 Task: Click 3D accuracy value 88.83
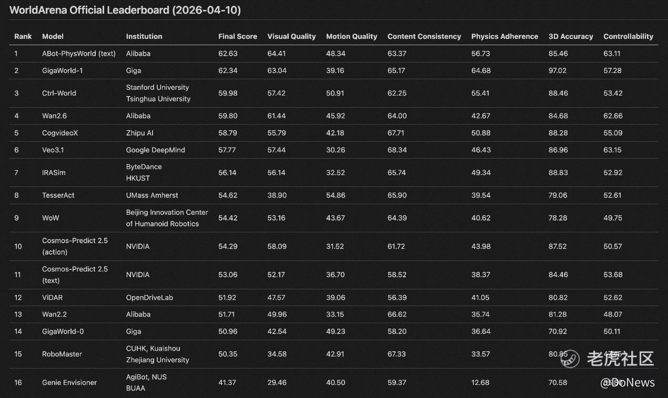click(559, 172)
